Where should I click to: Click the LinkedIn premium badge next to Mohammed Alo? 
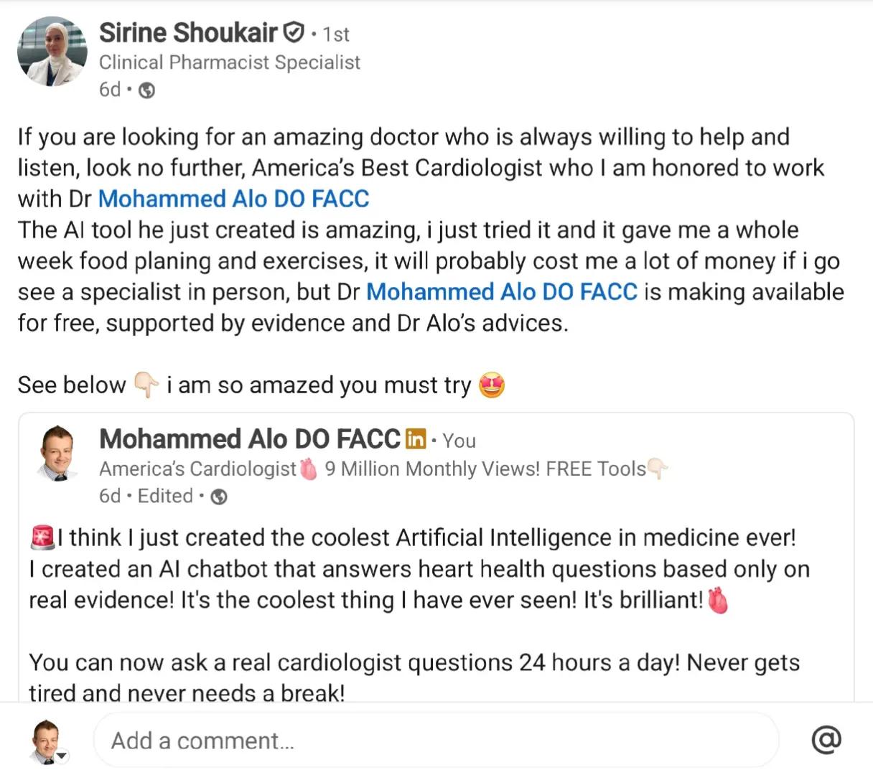(416, 438)
